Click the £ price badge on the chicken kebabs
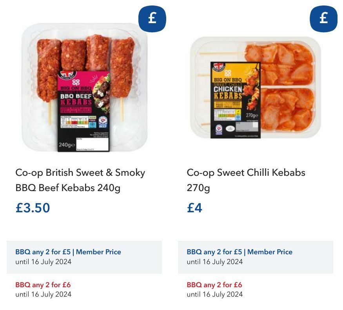The image size is (343, 310). click(x=323, y=18)
